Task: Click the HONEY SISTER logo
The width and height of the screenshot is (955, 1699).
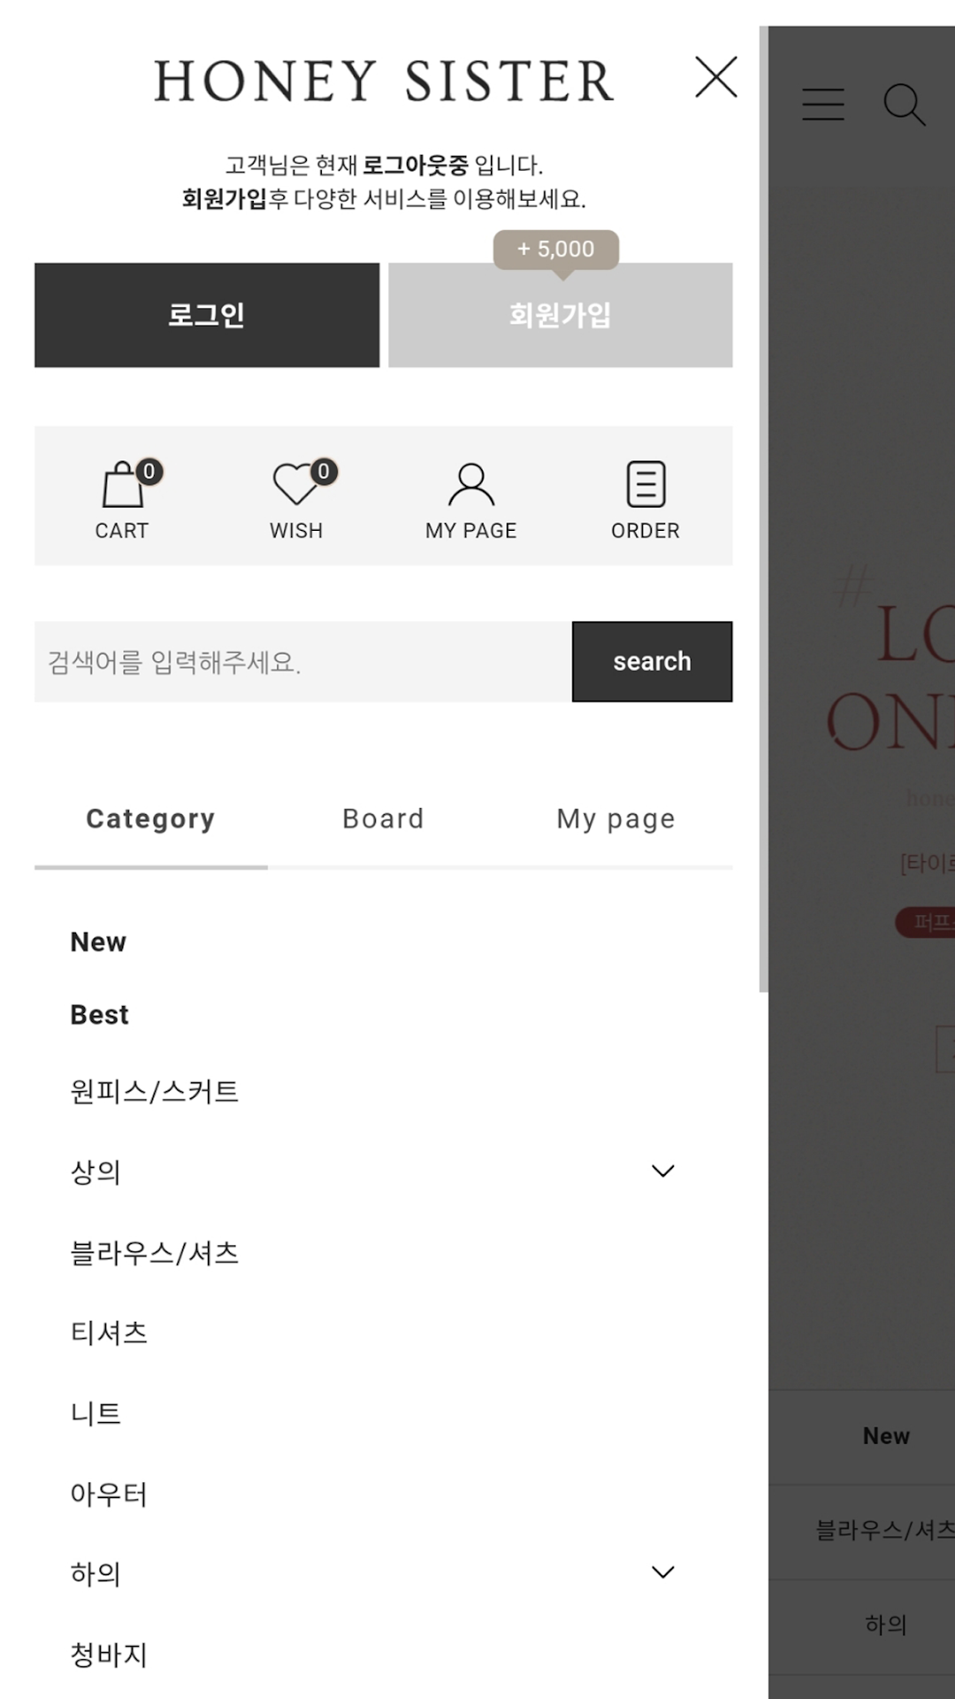Action: [x=384, y=81]
